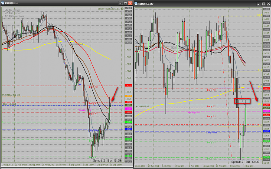The width and height of the screenshot is (271, 169).
Task: Maximize the EURUSD,Daily chart window
Action: [x=264, y=4]
